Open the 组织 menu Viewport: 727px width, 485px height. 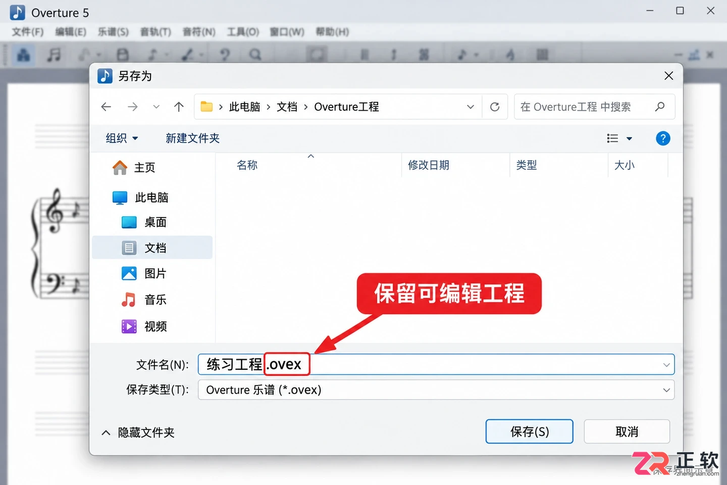(122, 138)
